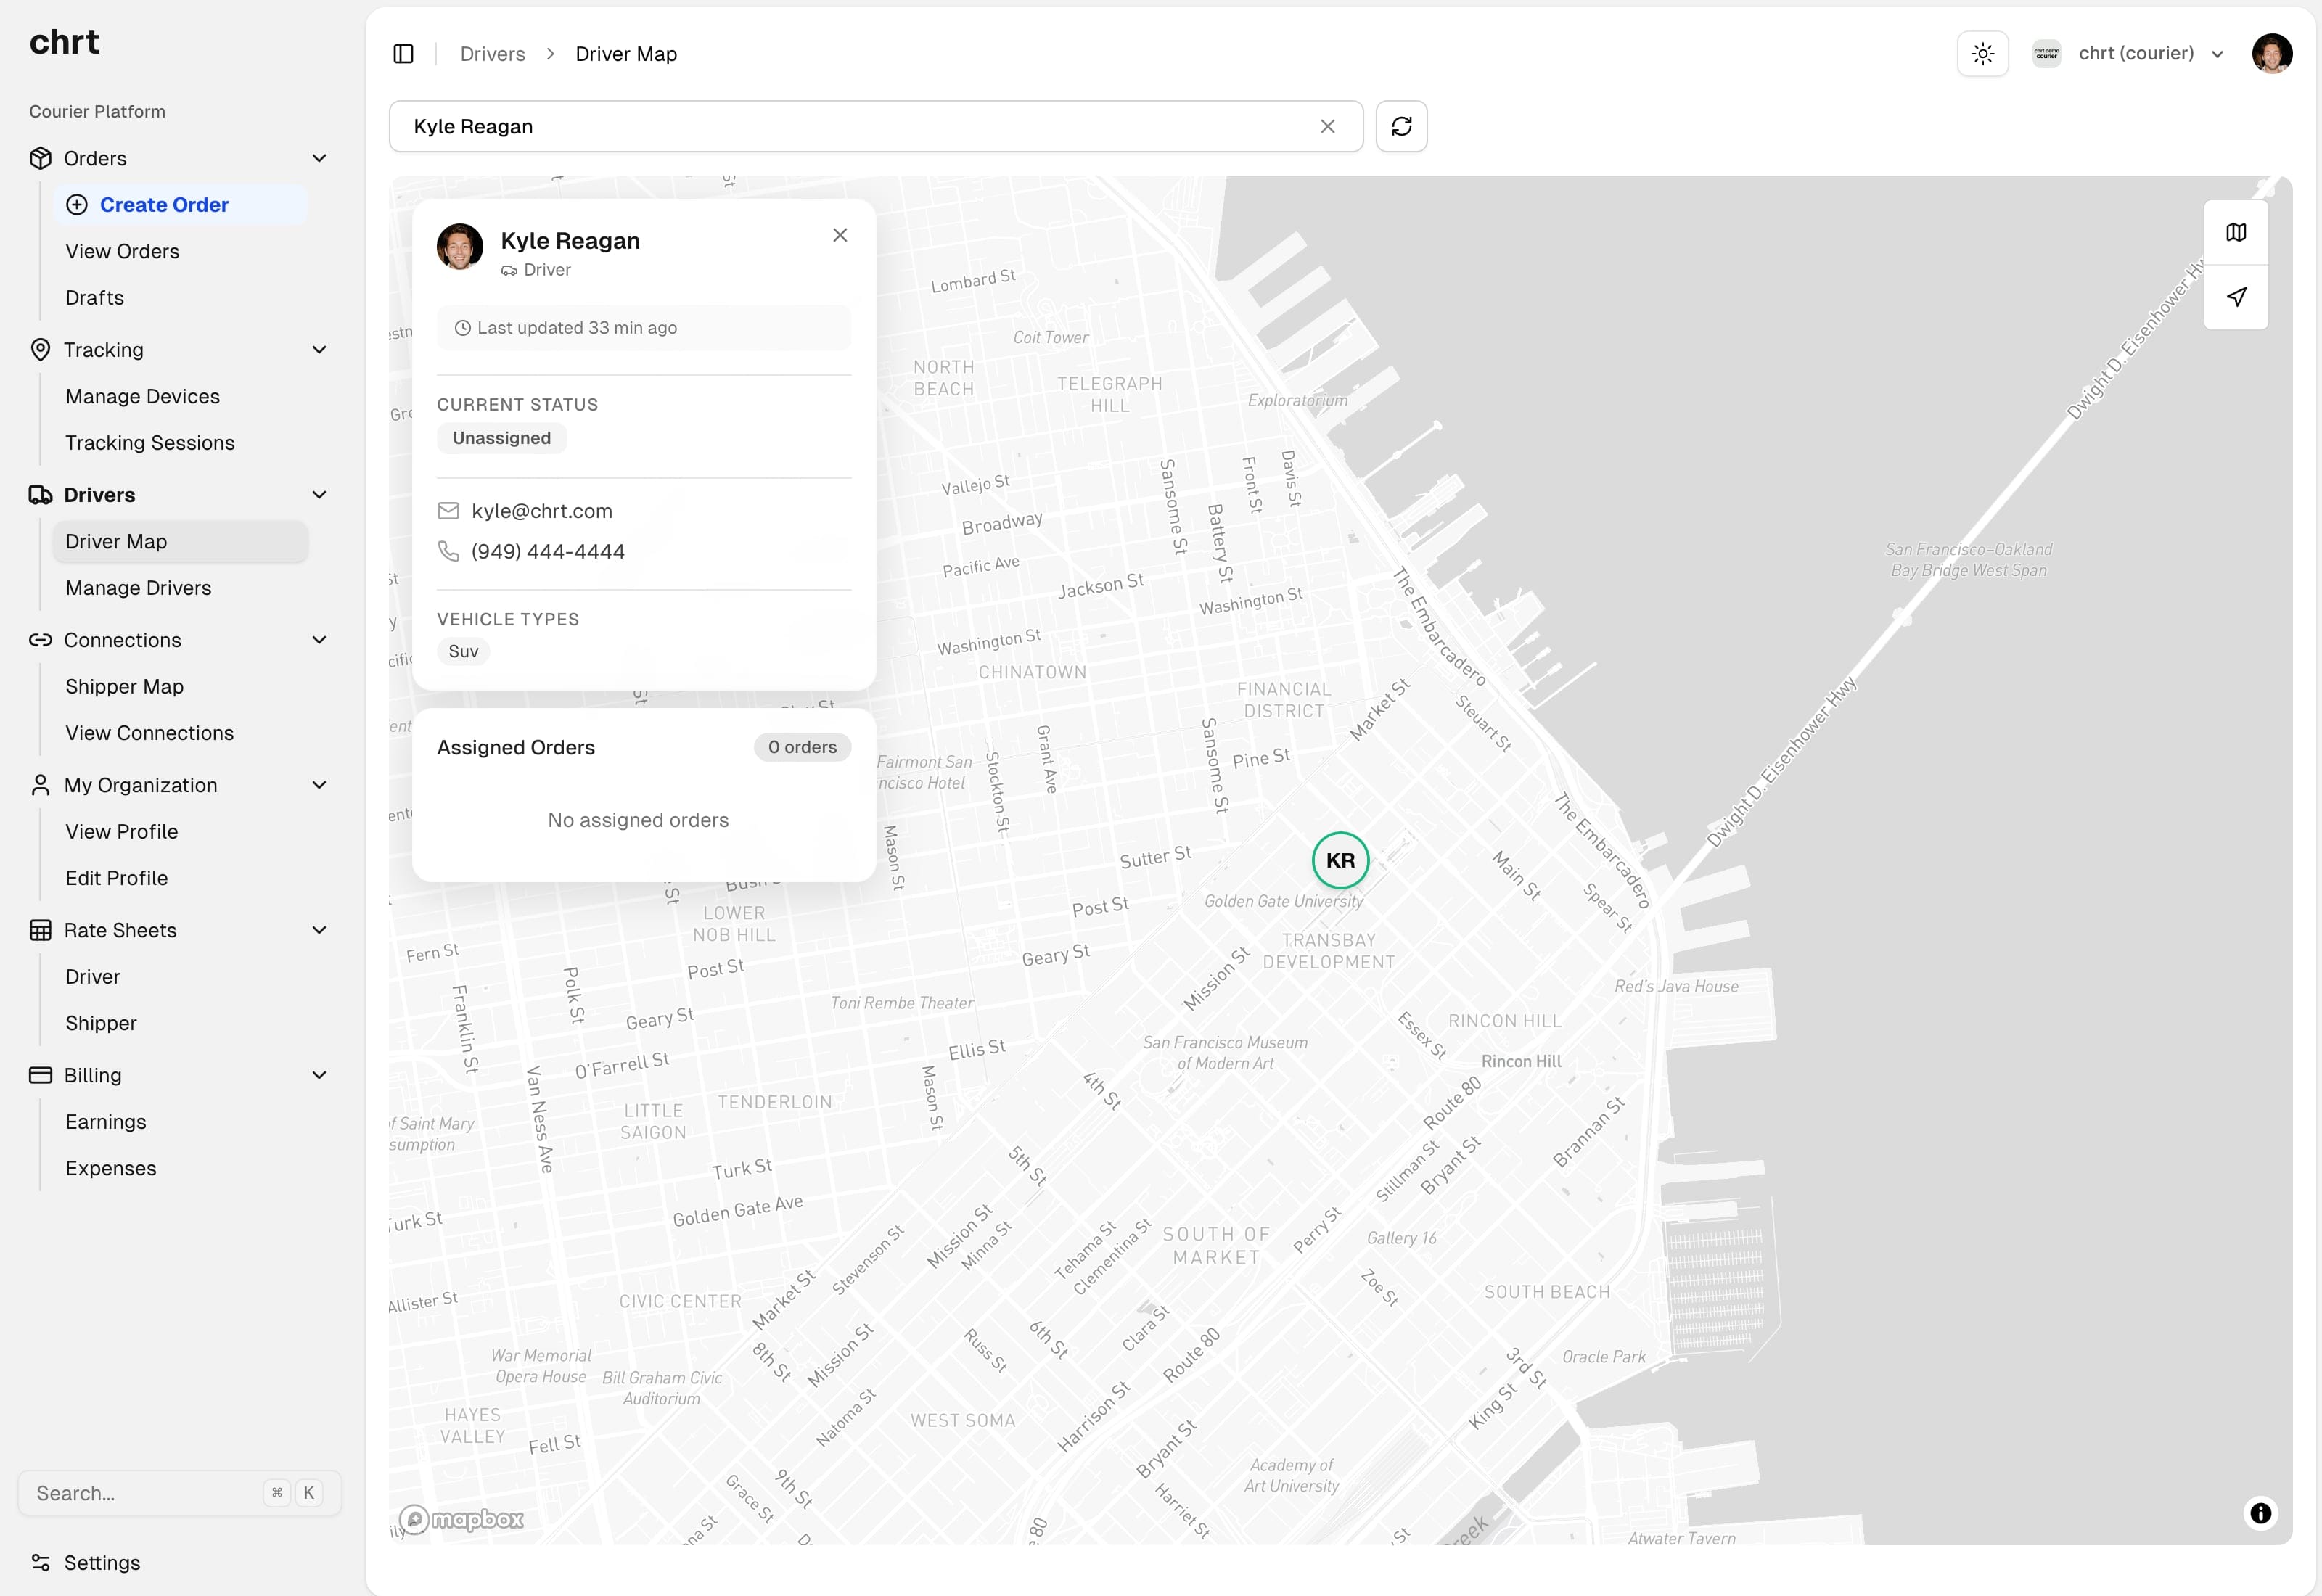
Task: Open Tracking Sessions page
Action: tap(150, 442)
